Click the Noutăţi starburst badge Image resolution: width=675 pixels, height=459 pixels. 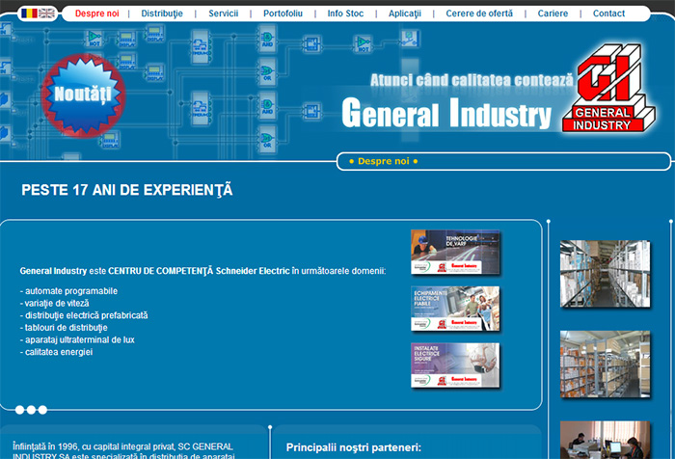pos(83,95)
